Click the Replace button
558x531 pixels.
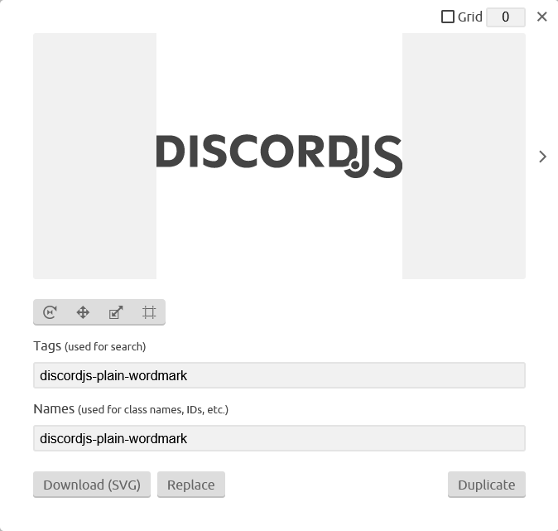[191, 485]
